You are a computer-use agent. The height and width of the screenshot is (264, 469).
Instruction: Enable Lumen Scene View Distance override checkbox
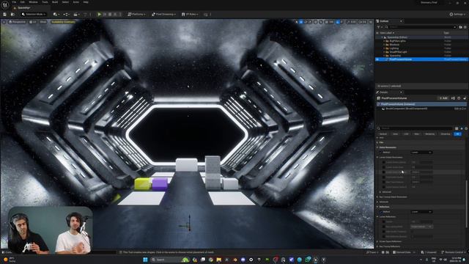coord(384,172)
